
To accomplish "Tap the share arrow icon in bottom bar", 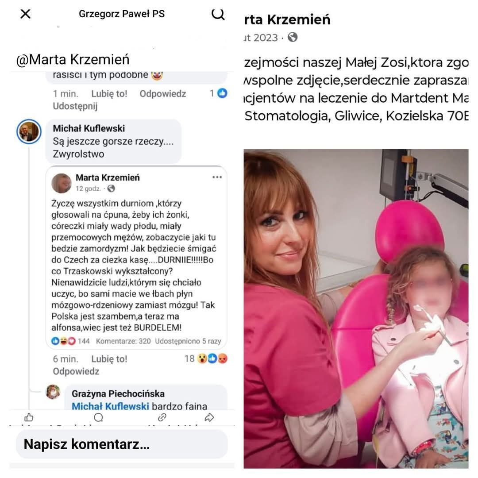I will point(209,417).
